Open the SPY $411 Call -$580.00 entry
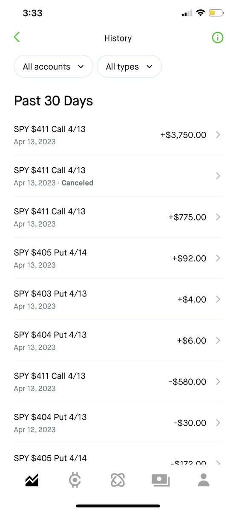The image size is (236, 512). pos(118,381)
